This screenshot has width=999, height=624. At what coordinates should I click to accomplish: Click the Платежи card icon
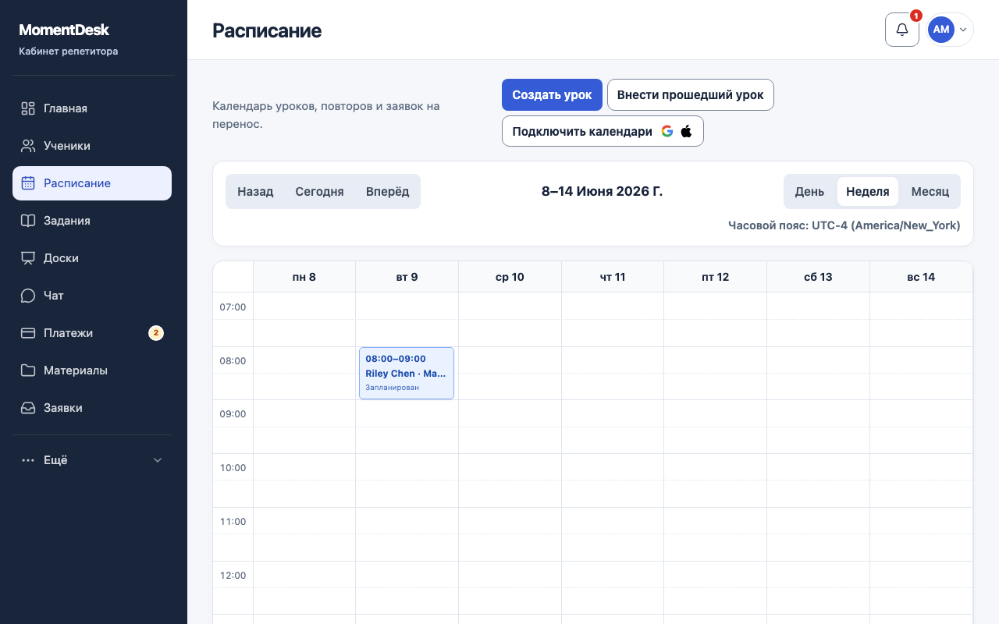click(x=28, y=333)
